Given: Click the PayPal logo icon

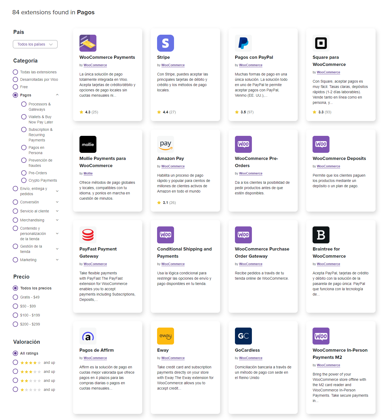Looking at the screenshot, I should (243, 43).
